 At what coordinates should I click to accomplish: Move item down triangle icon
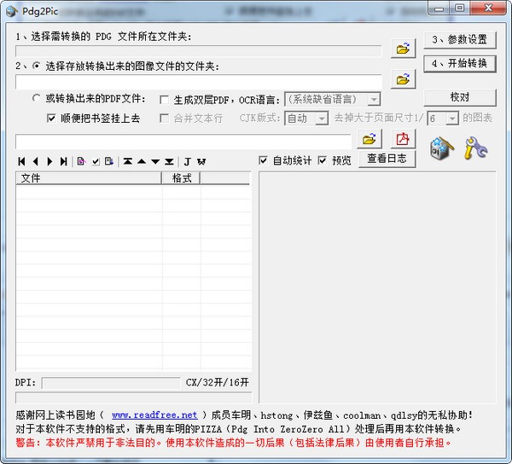pos(155,161)
